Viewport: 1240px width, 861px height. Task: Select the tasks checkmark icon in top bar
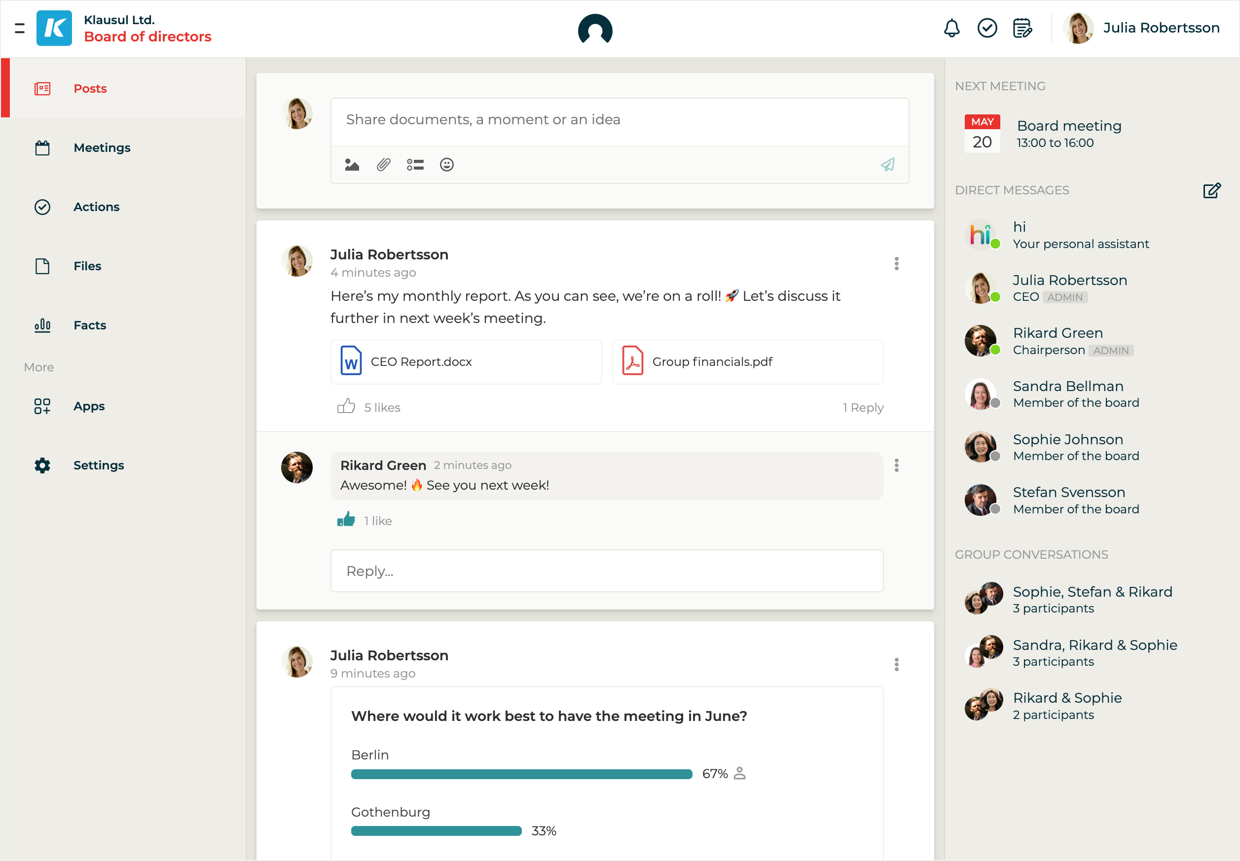pos(987,28)
